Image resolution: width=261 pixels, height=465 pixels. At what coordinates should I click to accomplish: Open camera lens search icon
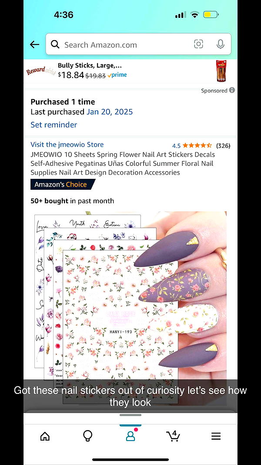(x=198, y=44)
